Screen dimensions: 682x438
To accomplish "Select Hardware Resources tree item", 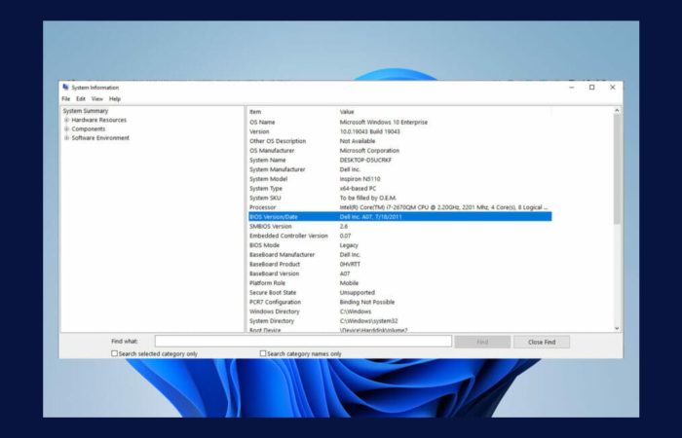I will click(99, 120).
